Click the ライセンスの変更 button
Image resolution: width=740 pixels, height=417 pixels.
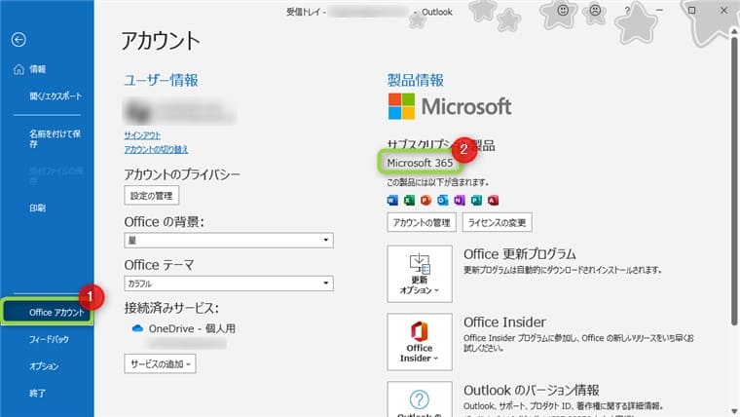pyautogui.click(x=497, y=222)
